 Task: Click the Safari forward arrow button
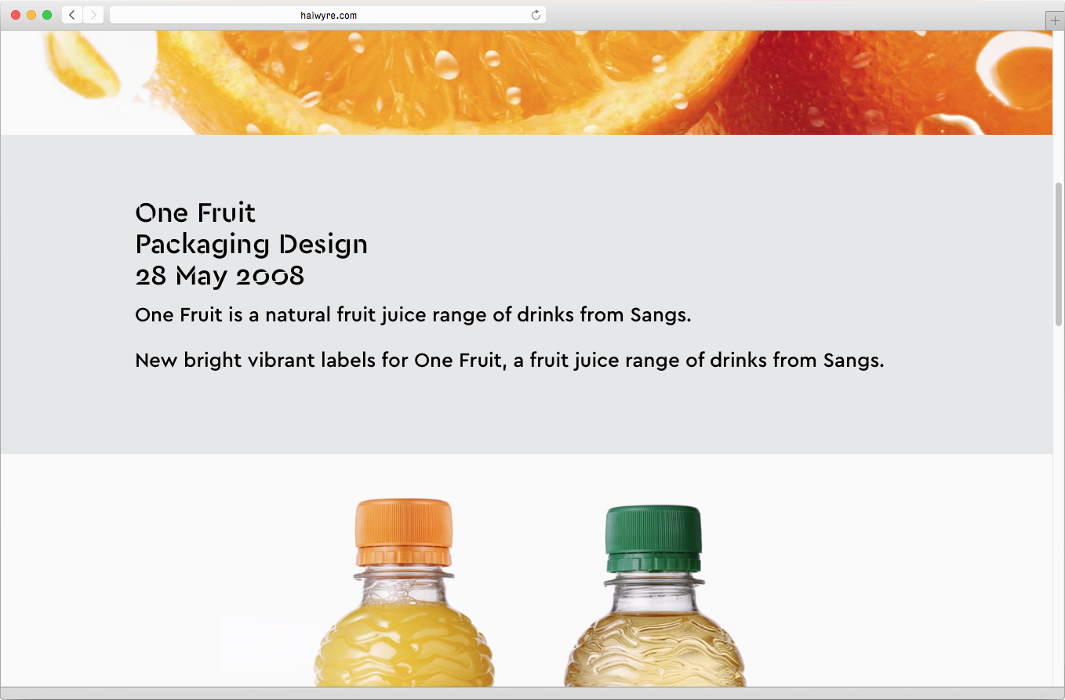(93, 15)
